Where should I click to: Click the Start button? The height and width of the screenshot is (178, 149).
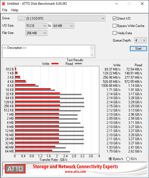coord(138,49)
